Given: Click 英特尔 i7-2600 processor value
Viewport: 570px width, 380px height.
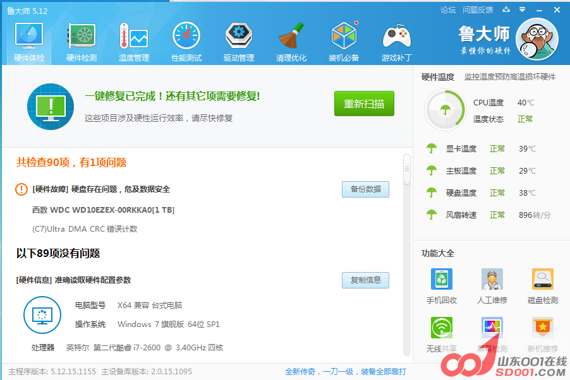Looking at the screenshot, I should coord(145,348).
